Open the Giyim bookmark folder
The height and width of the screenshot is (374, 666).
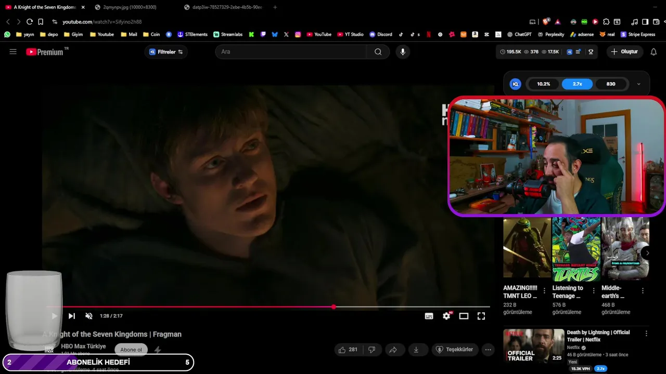[73, 34]
